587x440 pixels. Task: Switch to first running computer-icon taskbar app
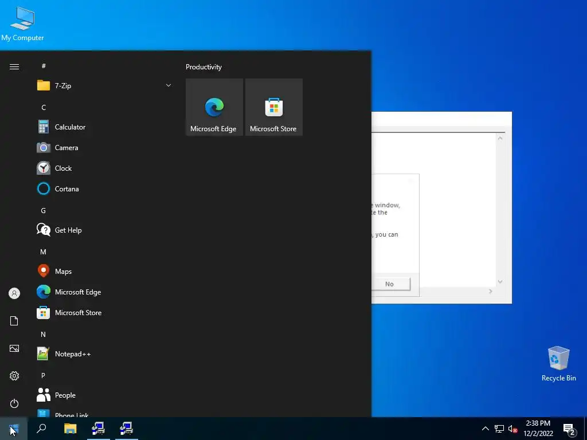98,429
